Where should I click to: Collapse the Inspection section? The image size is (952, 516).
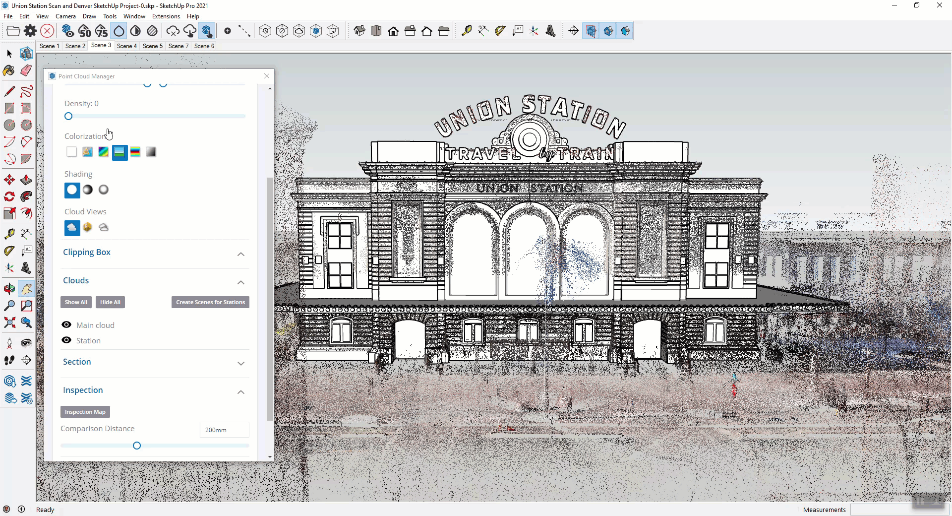pyautogui.click(x=240, y=392)
